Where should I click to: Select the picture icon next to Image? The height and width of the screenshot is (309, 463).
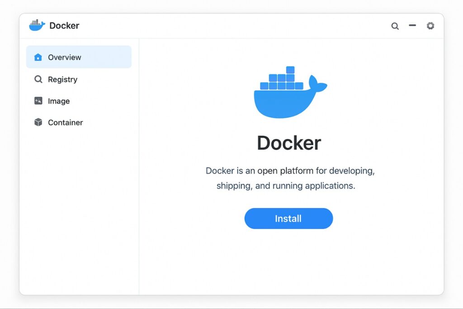click(x=38, y=101)
